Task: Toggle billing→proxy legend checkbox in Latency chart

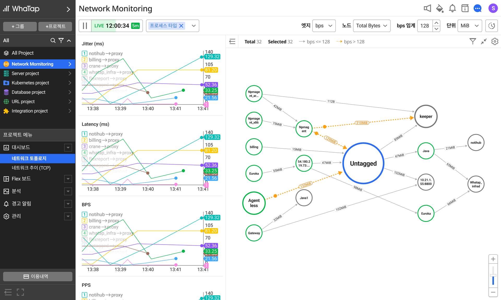Action: point(85,140)
